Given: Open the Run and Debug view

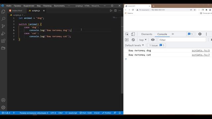Looking at the screenshot, I should 3,33.
